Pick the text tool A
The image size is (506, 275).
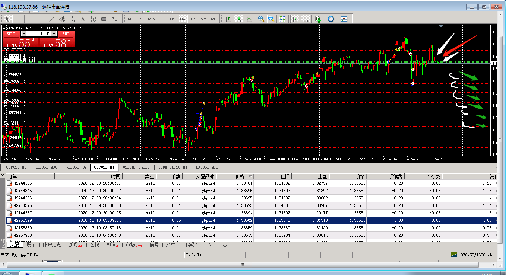click(83, 19)
